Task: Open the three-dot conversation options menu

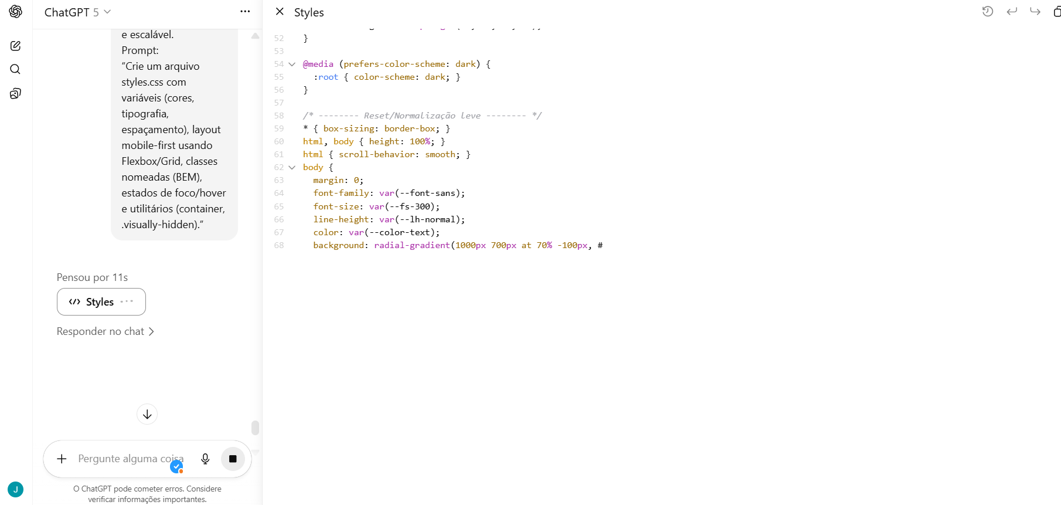Action: (245, 12)
